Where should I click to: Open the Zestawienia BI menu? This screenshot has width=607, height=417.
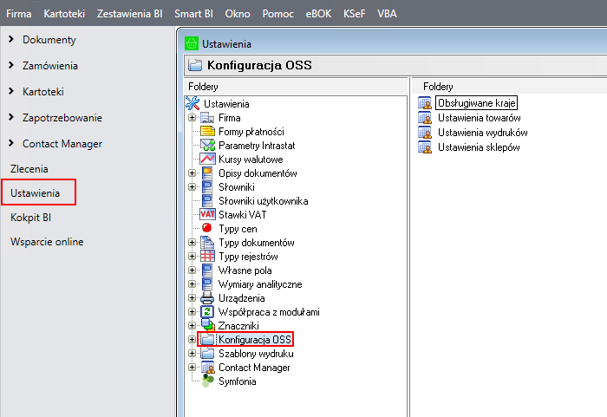[130, 14]
